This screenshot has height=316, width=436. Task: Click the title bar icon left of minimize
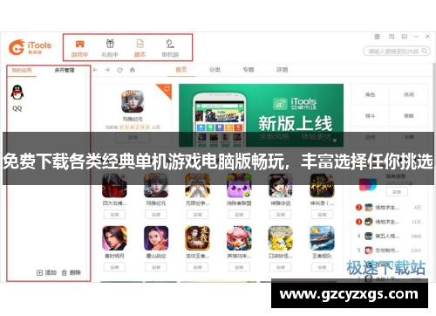pyautogui.click(x=405, y=37)
